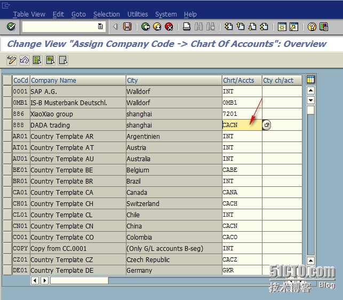
Task: Select row BE01 Country Template BE
Action: pyautogui.click(x=7, y=170)
